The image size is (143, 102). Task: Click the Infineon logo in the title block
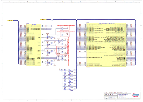(x=136, y=95)
